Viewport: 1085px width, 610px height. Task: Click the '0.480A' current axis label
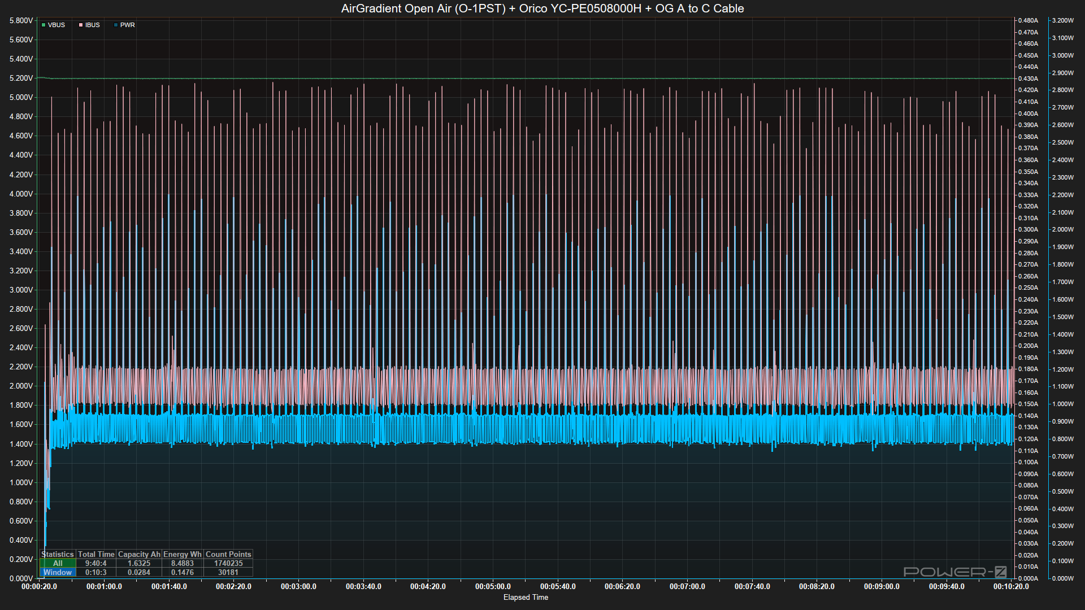pos(1028,20)
